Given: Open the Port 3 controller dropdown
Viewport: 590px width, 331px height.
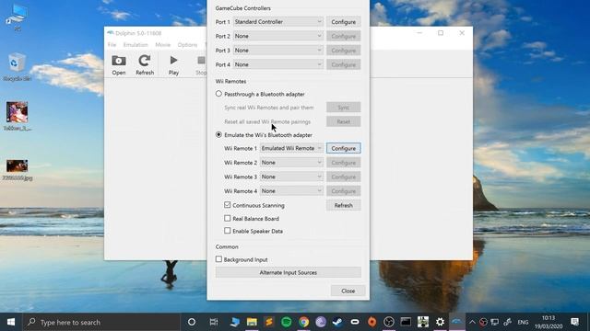Looking at the screenshot, I should click(278, 51).
